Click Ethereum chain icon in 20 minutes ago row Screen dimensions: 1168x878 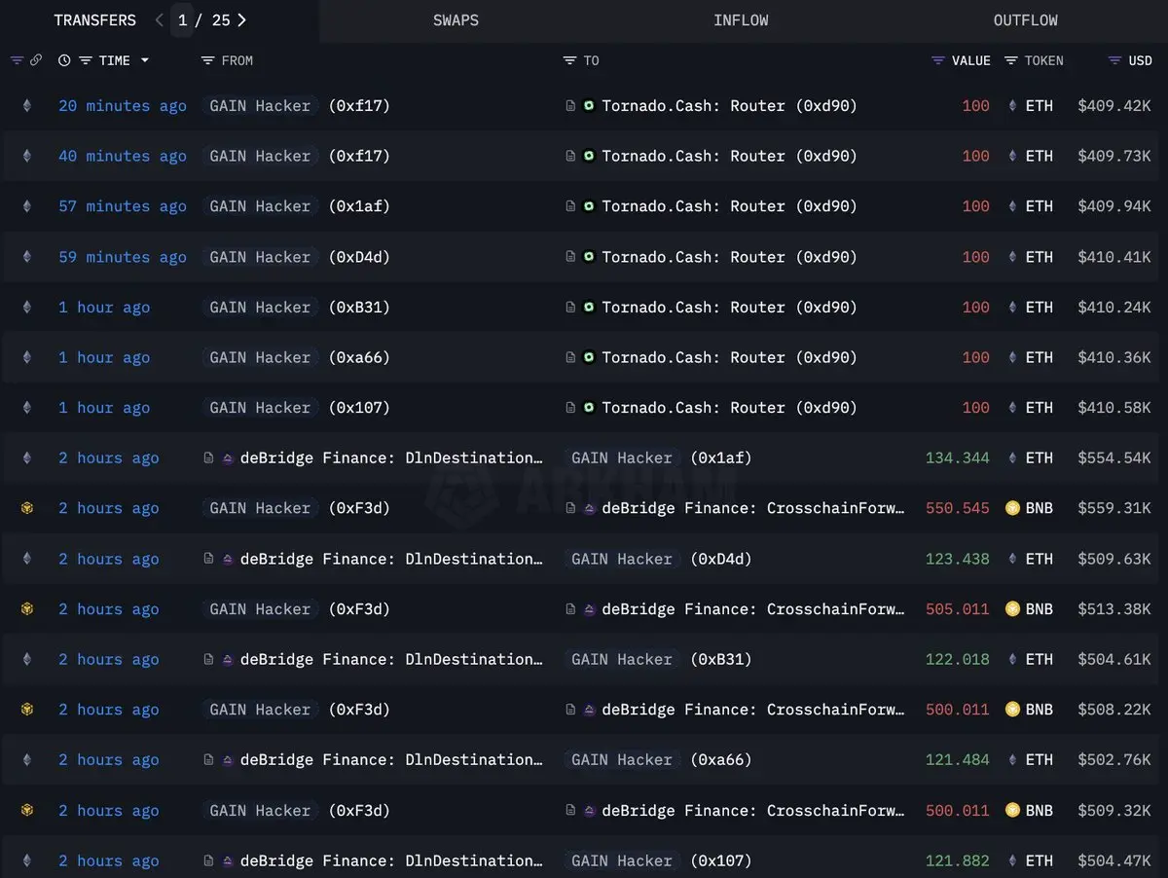pos(27,106)
